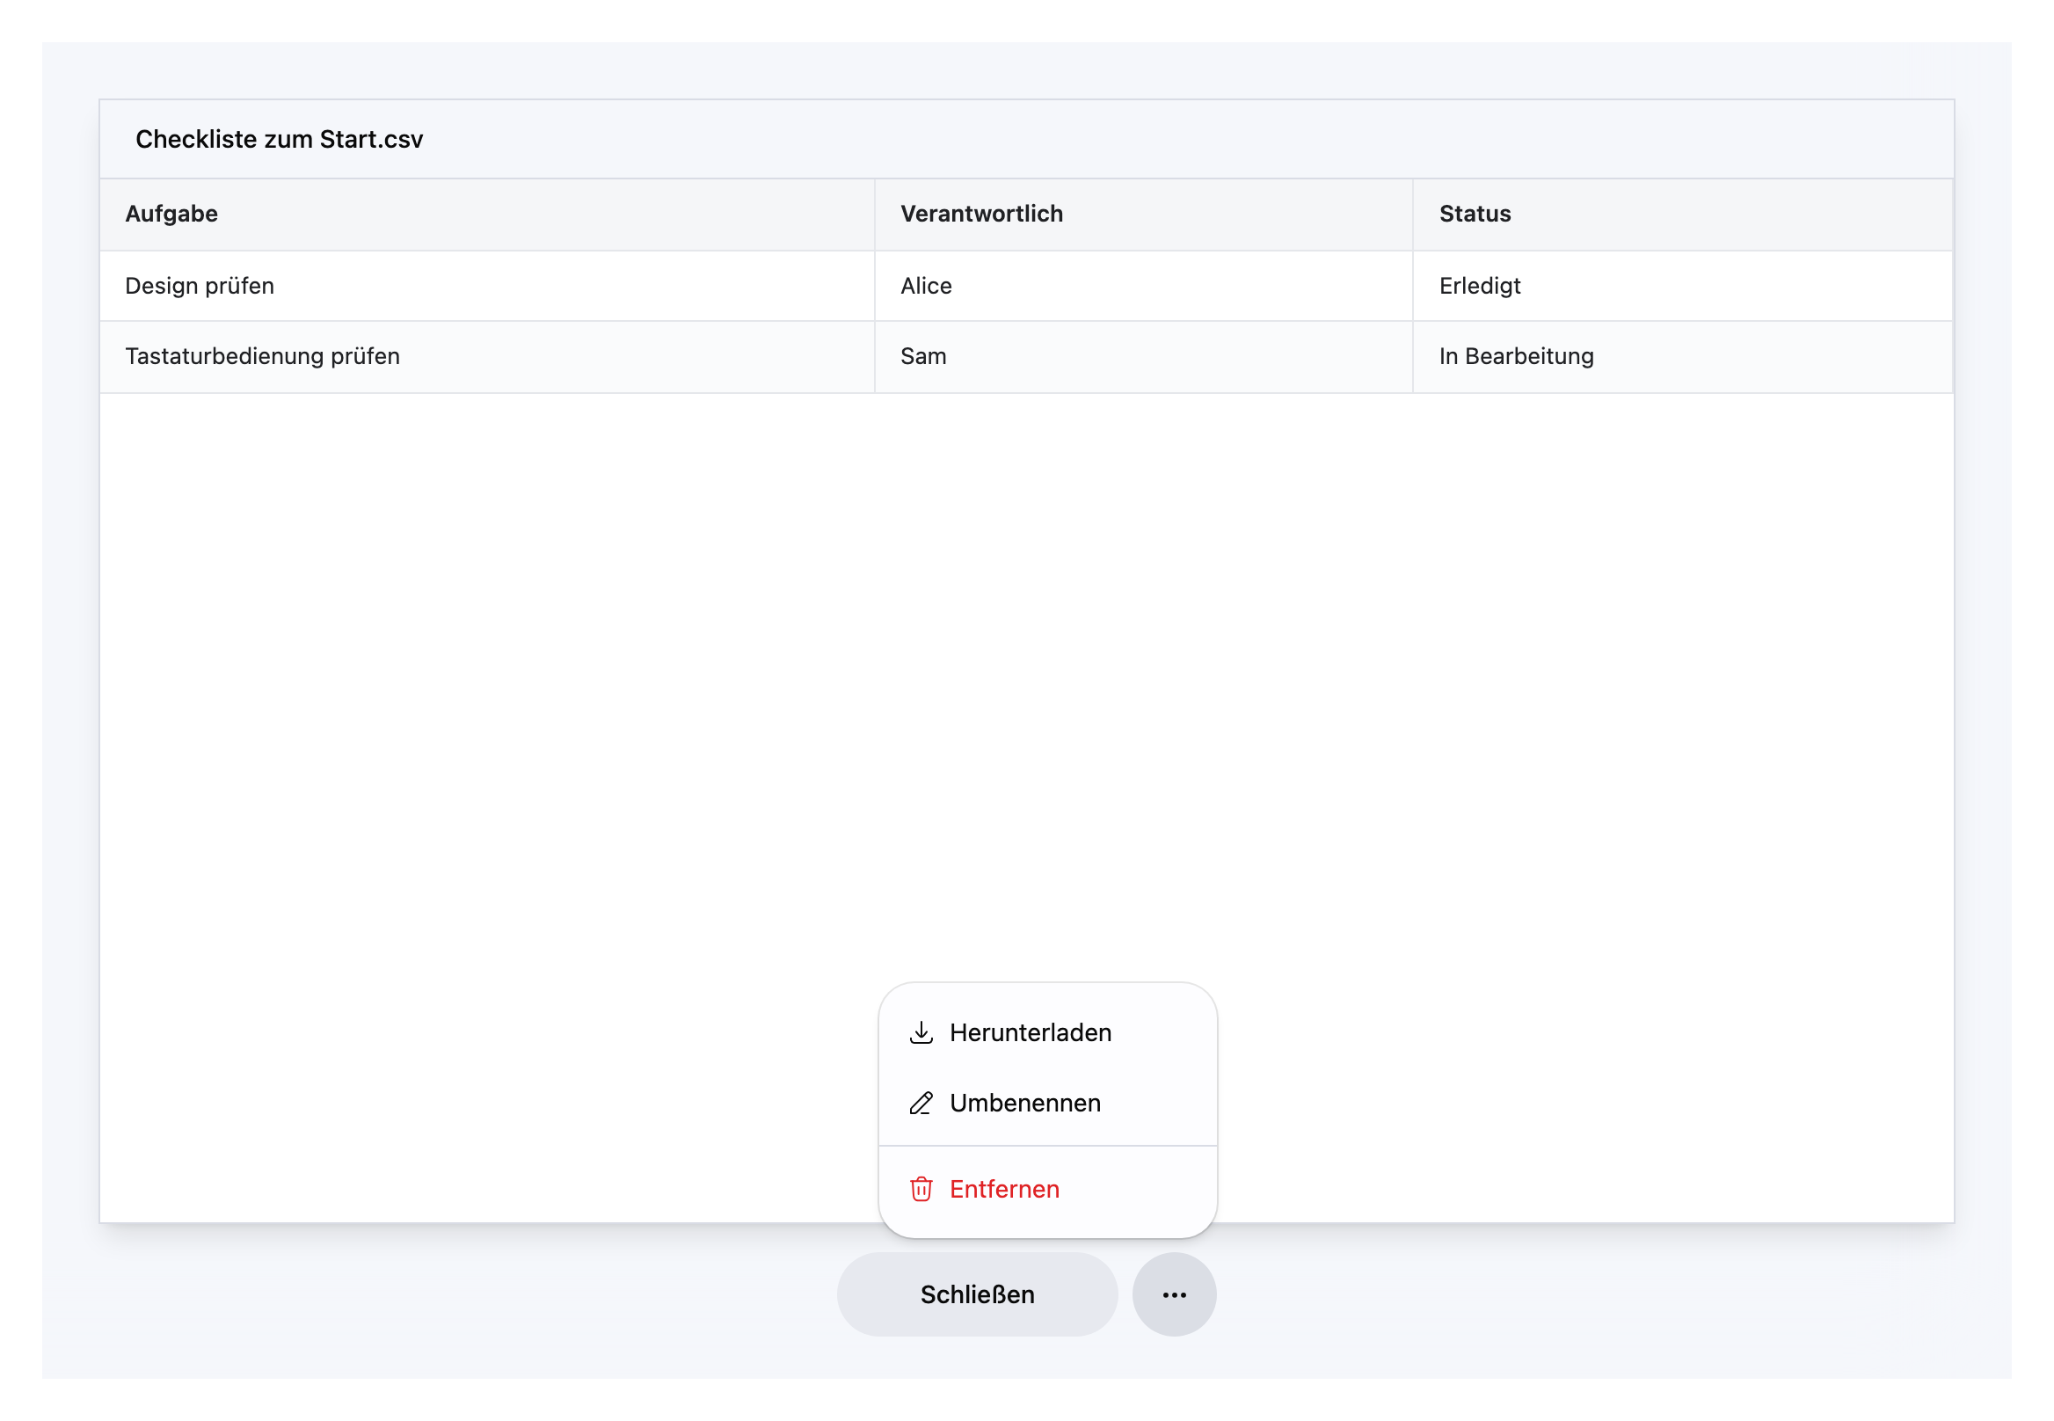Select the cell 'In Bearbeitung'
The height and width of the screenshot is (1421, 2054).
tap(1683, 357)
